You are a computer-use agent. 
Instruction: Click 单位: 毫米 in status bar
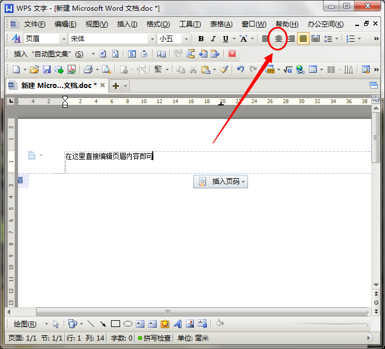pos(193,338)
